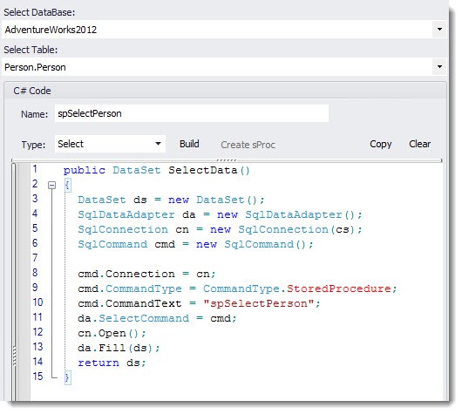The height and width of the screenshot is (414, 462).
Task: Expand the Type combo box arrow
Action: (159, 144)
